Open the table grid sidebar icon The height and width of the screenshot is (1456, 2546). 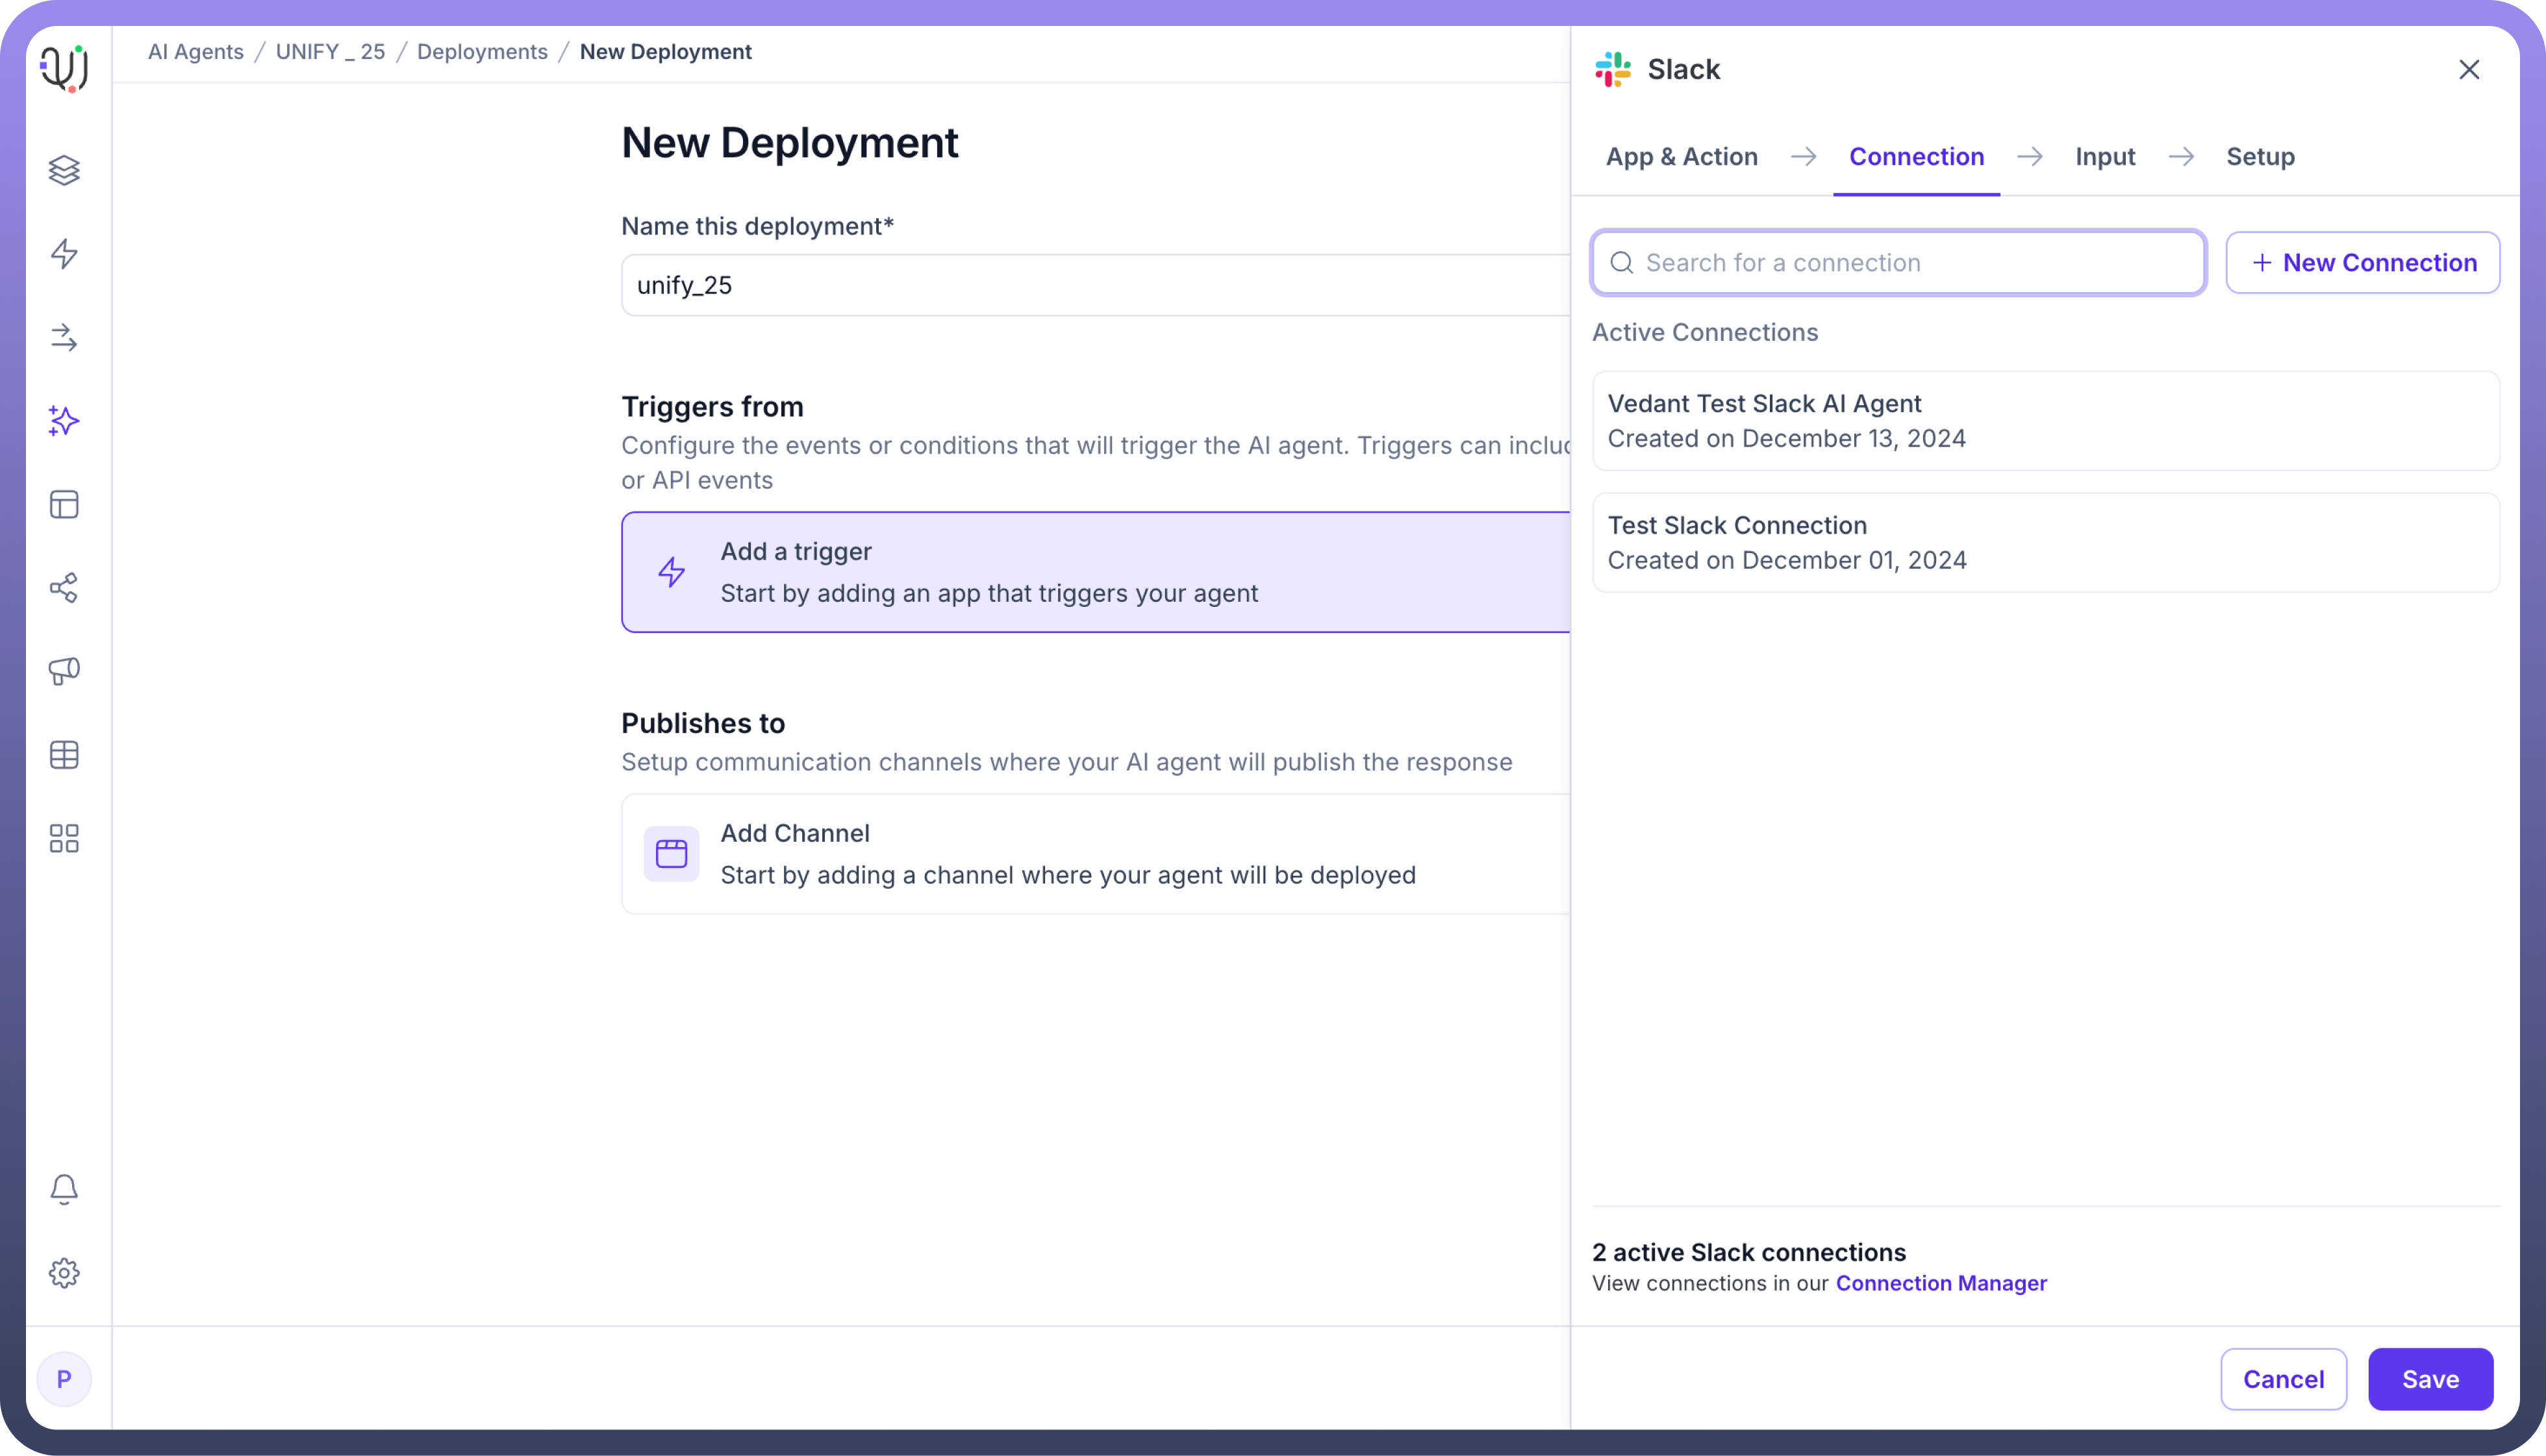pyautogui.click(x=64, y=755)
